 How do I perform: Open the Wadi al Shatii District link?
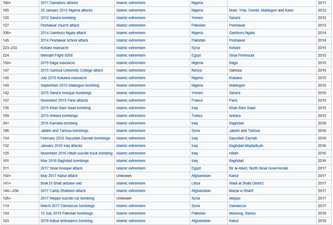coord(246,183)
